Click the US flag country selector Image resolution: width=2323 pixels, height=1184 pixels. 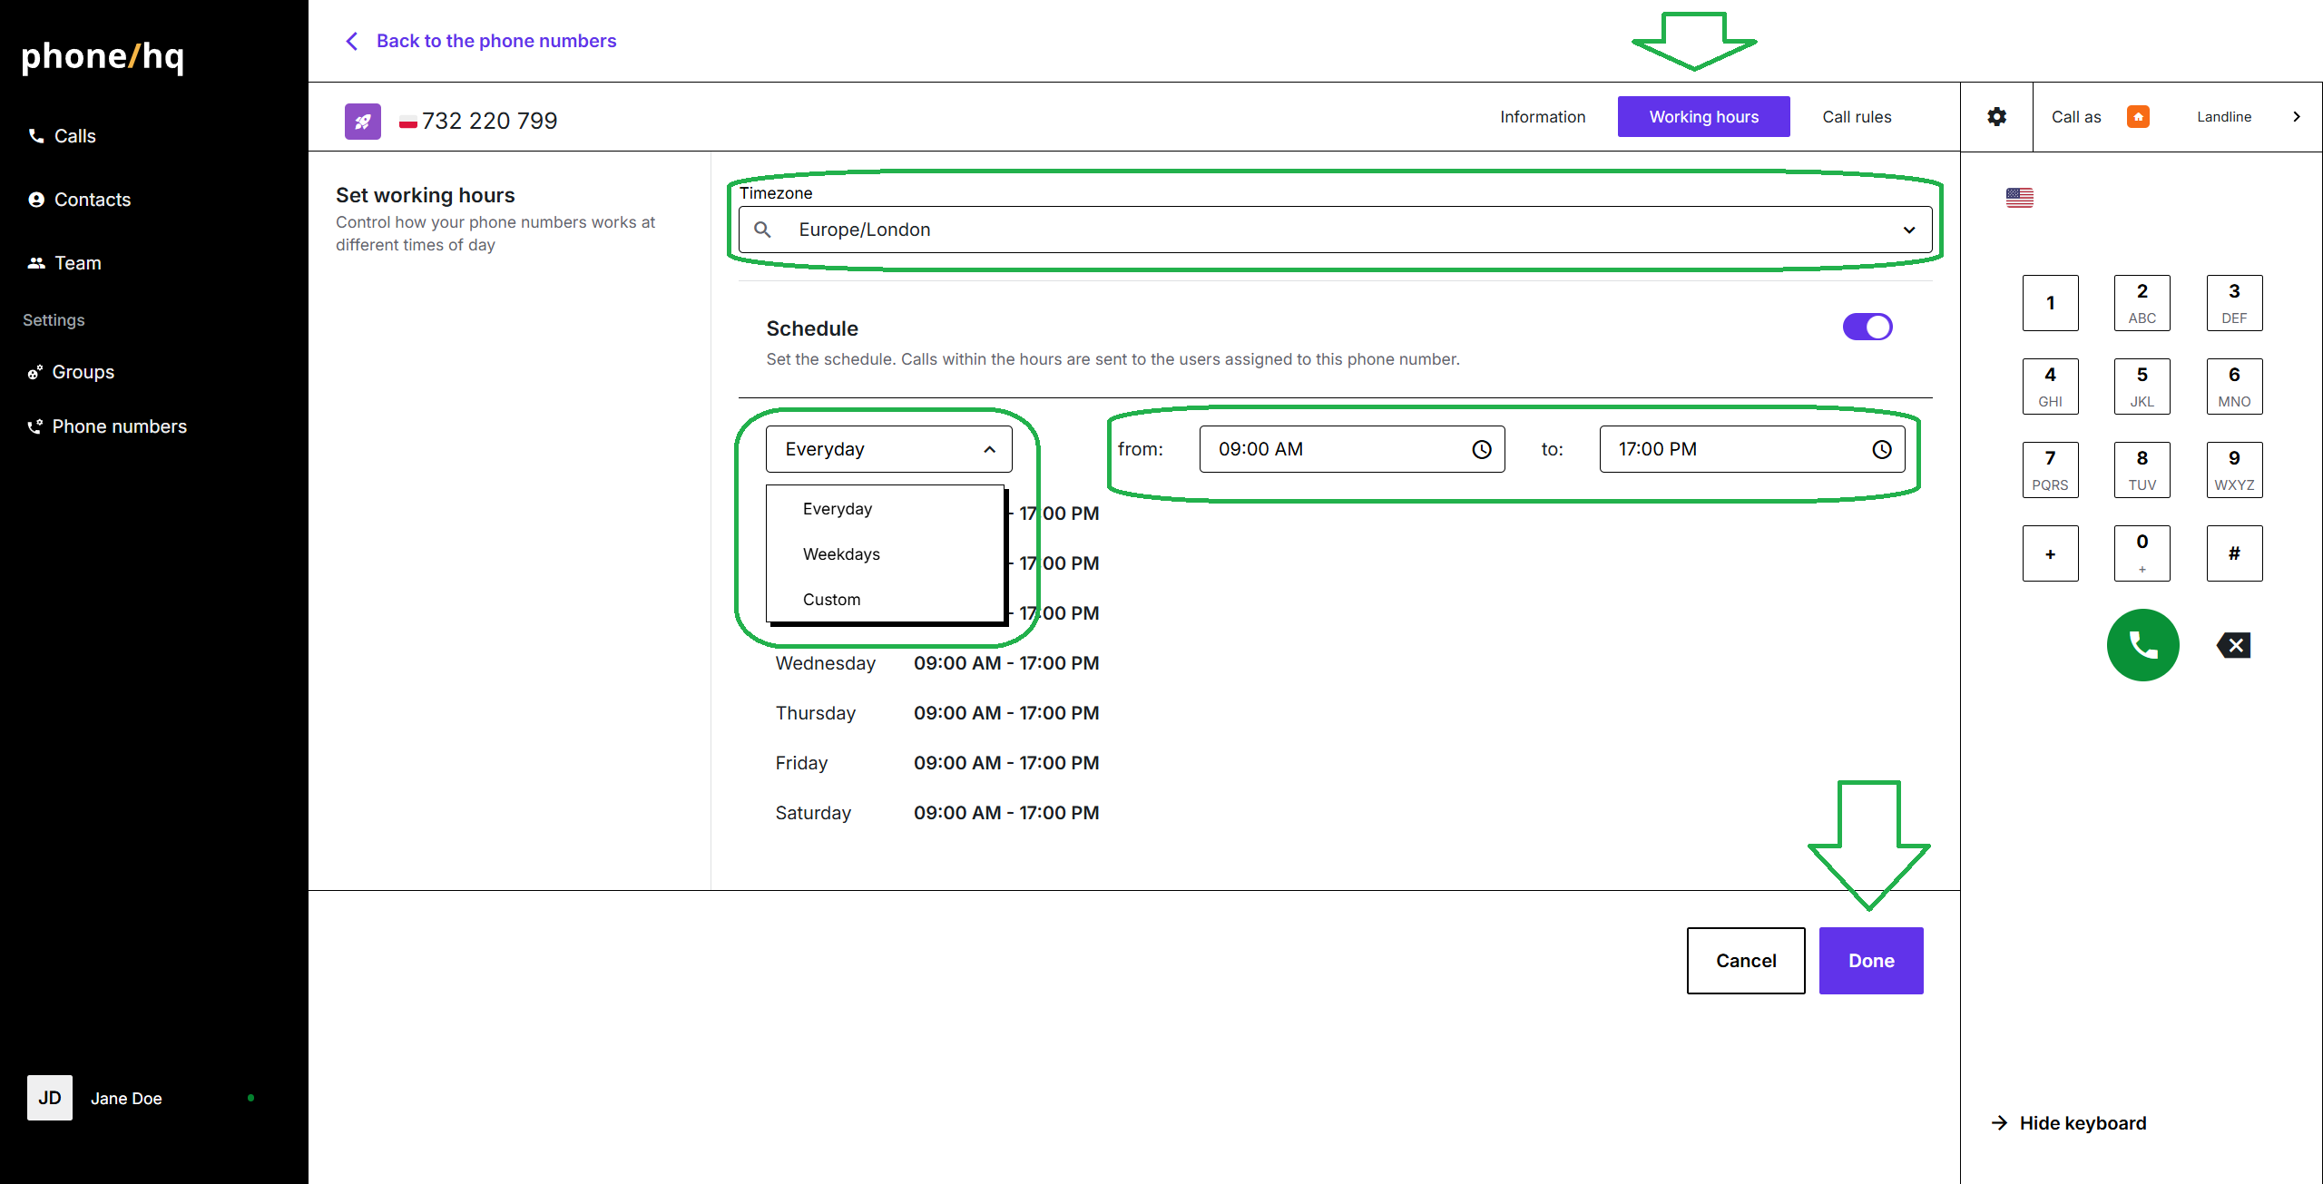pos(2019,198)
